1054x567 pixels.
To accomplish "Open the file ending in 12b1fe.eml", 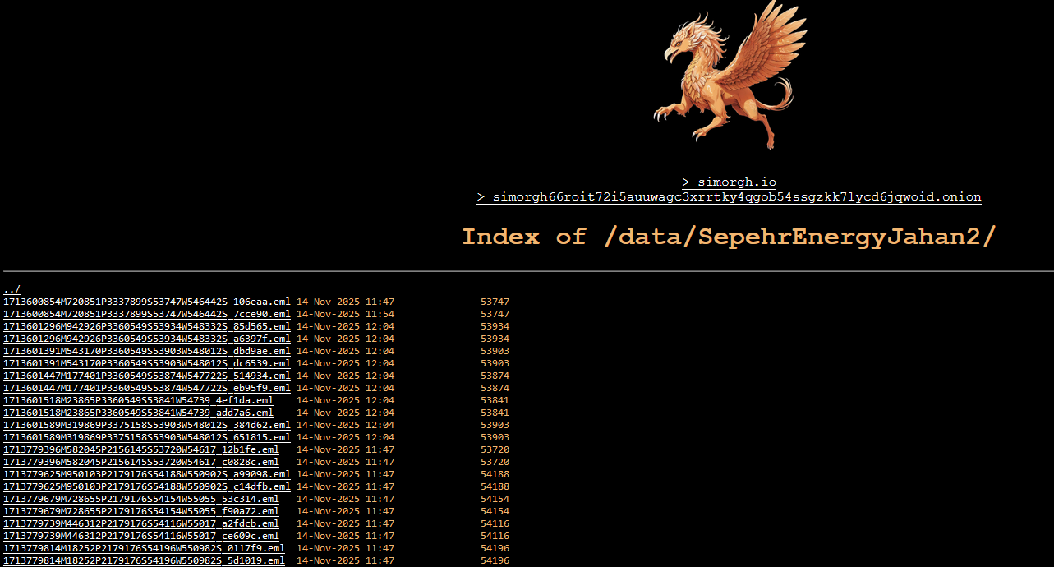I will [140, 449].
